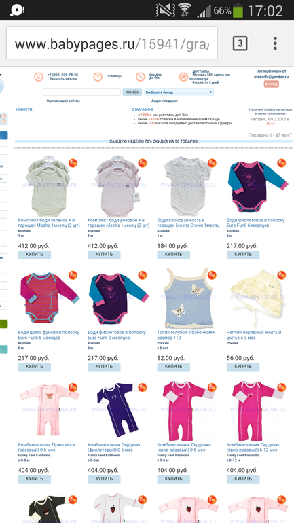Screen dimensions: 294x523
Task: Buy the 184.00 руб. ivory bodysuit
Action: point(173,255)
